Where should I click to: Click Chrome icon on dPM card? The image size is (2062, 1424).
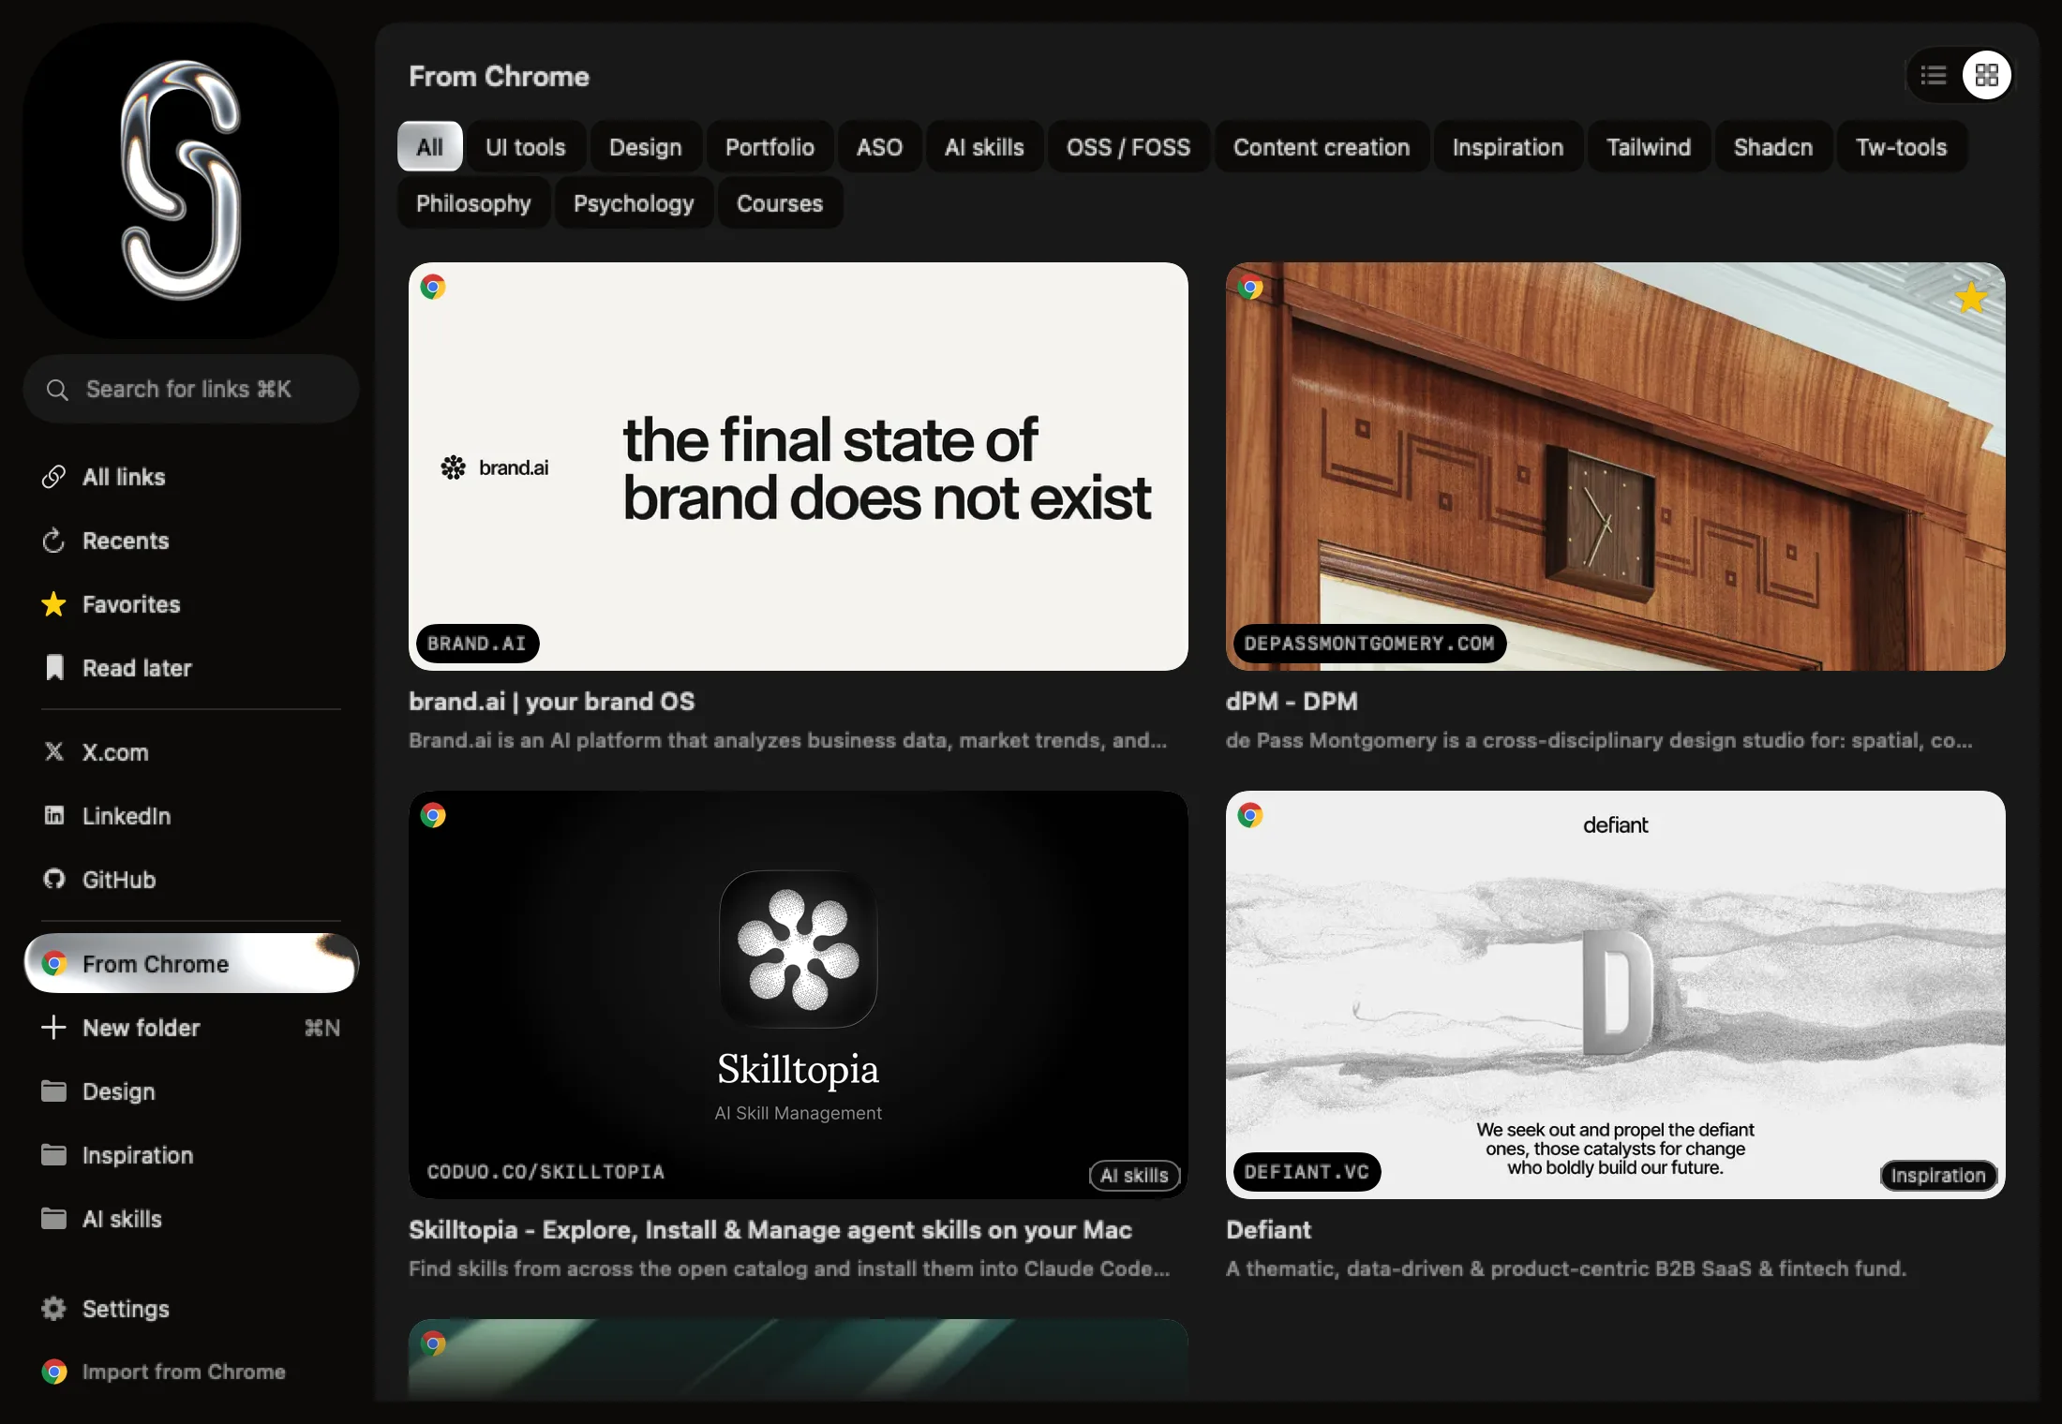click(x=1250, y=287)
